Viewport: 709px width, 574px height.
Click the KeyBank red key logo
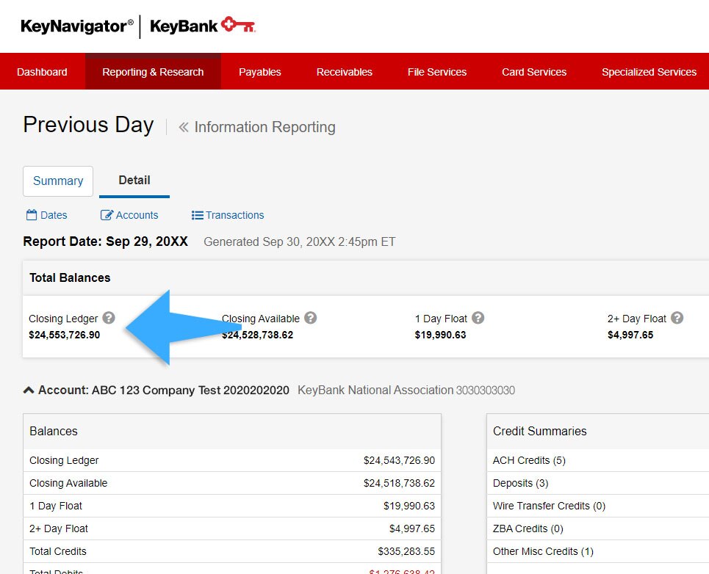click(x=238, y=25)
